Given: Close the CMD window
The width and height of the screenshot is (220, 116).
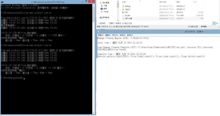Looking at the screenshot, I should tap(91, 2).
